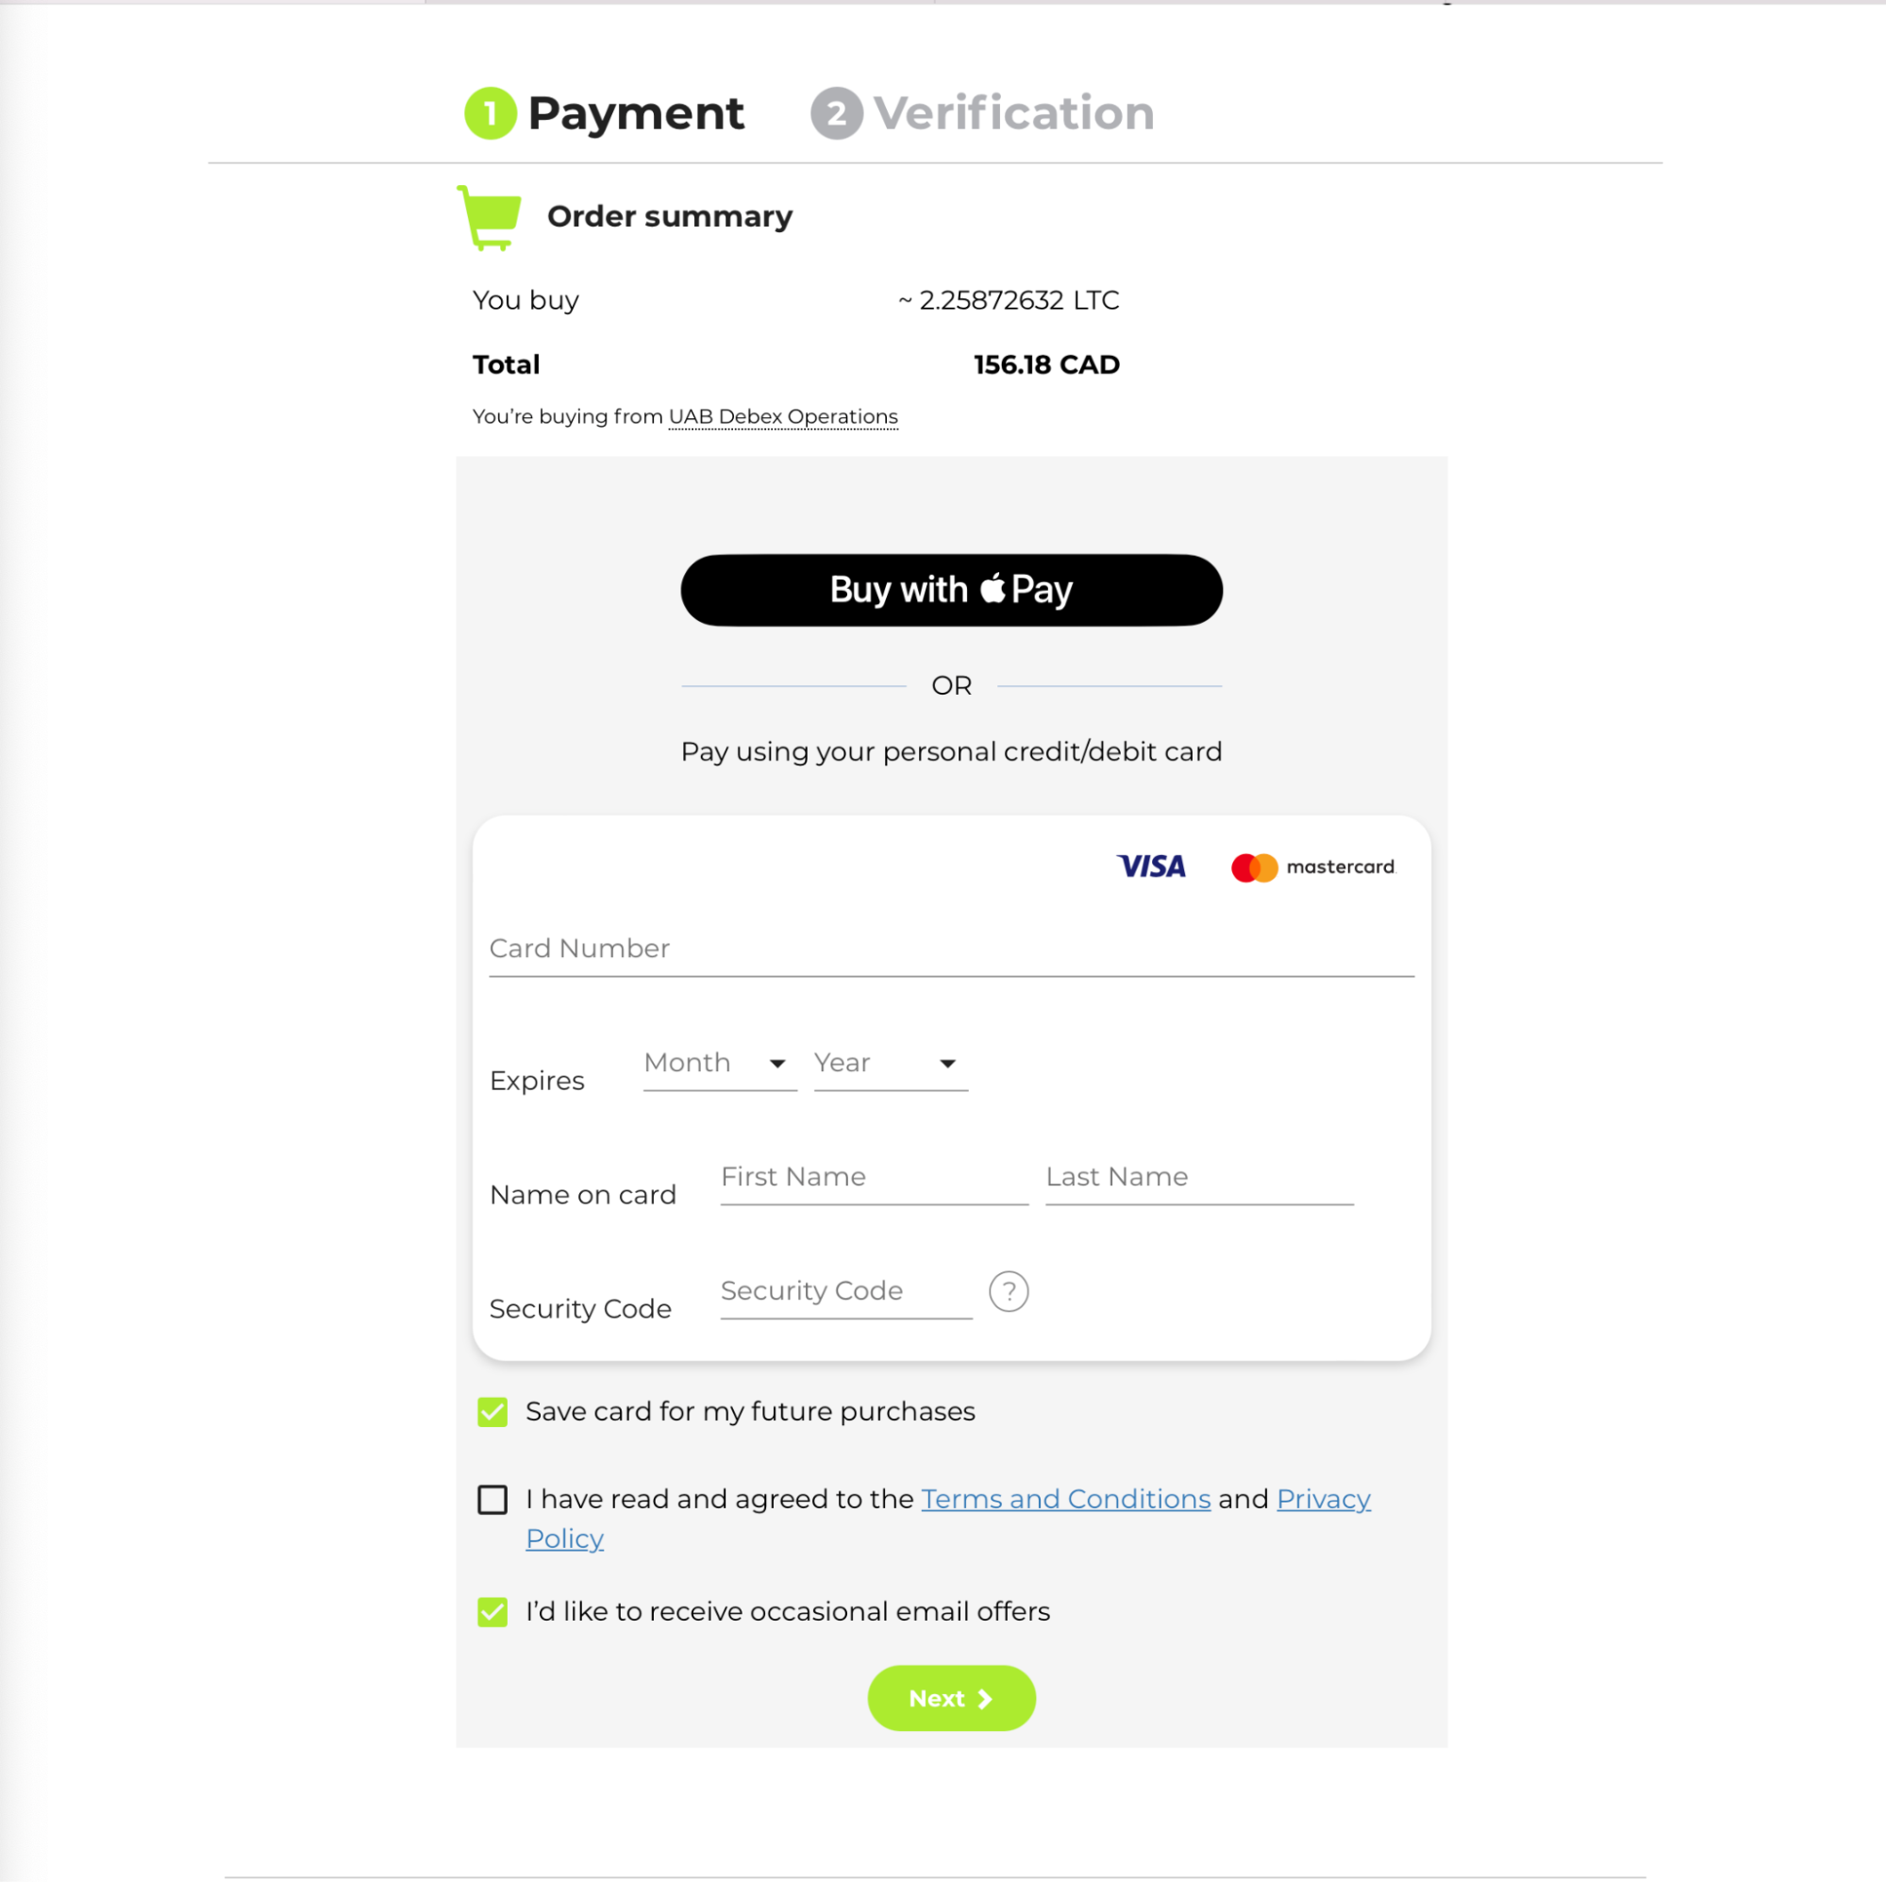Viewport: 1886px width, 1883px height.
Task: Open the expiry Year dropdown
Action: [891, 1064]
